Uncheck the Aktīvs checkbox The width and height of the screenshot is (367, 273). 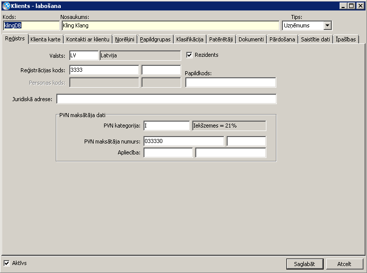coord(6,263)
